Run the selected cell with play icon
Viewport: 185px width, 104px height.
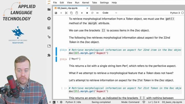(x=82, y=13)
